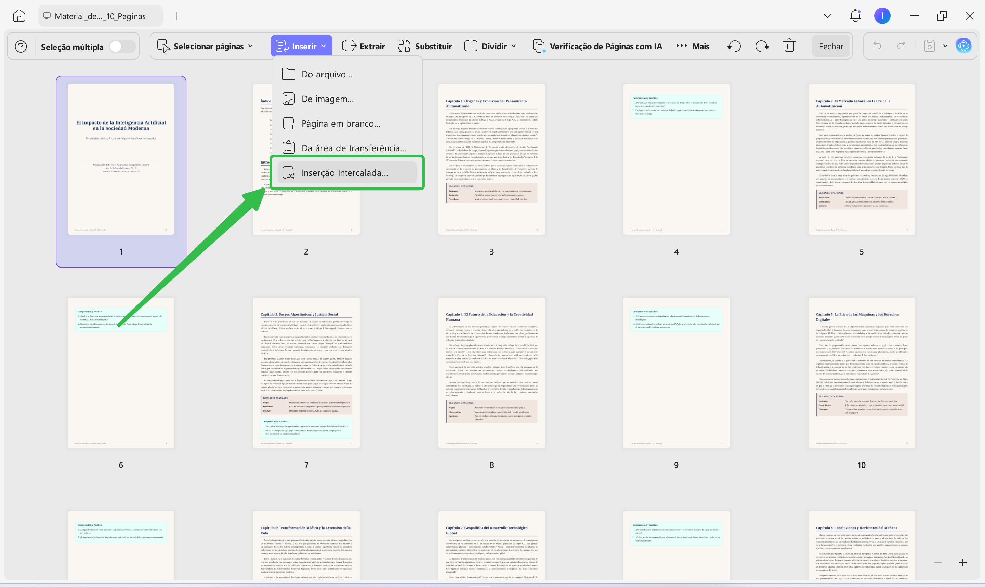Save the document with disk icon

pos(929,46)
